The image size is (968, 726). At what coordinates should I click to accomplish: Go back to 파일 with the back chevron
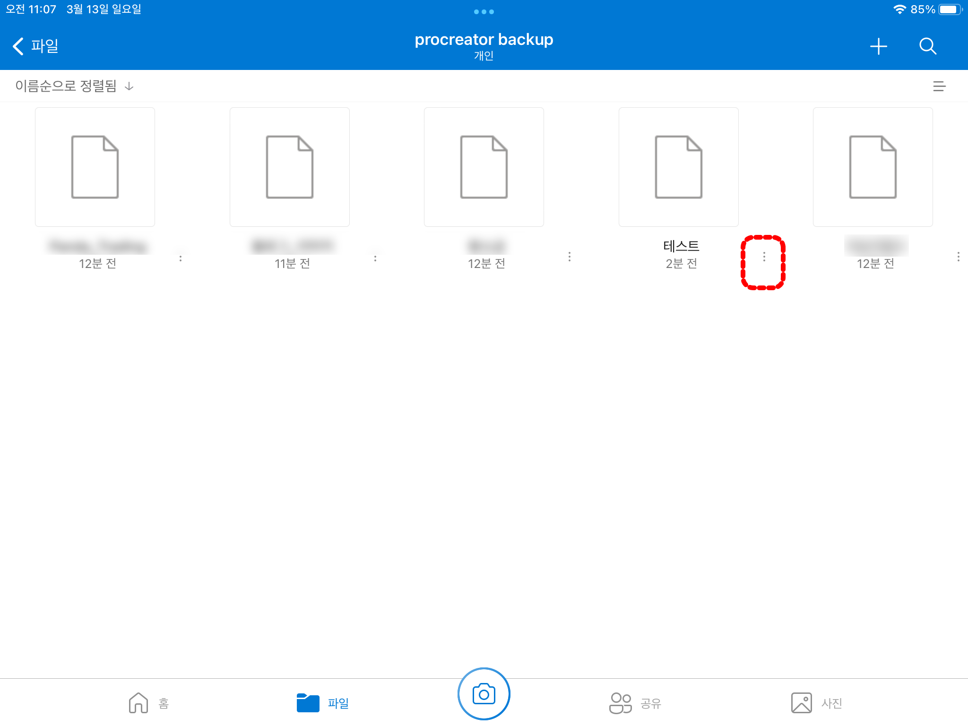[x=18, y=46]
